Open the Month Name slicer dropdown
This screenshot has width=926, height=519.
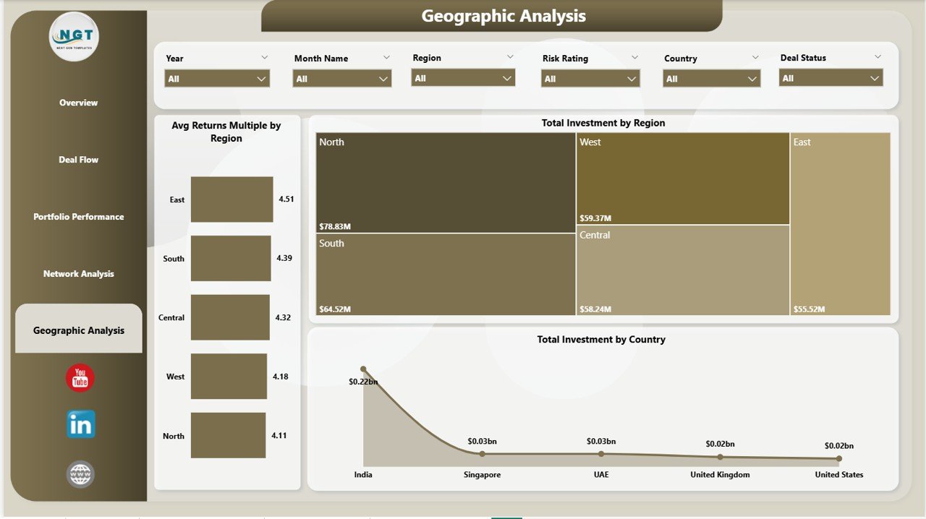pyautogui.click(x=342, y=79)
